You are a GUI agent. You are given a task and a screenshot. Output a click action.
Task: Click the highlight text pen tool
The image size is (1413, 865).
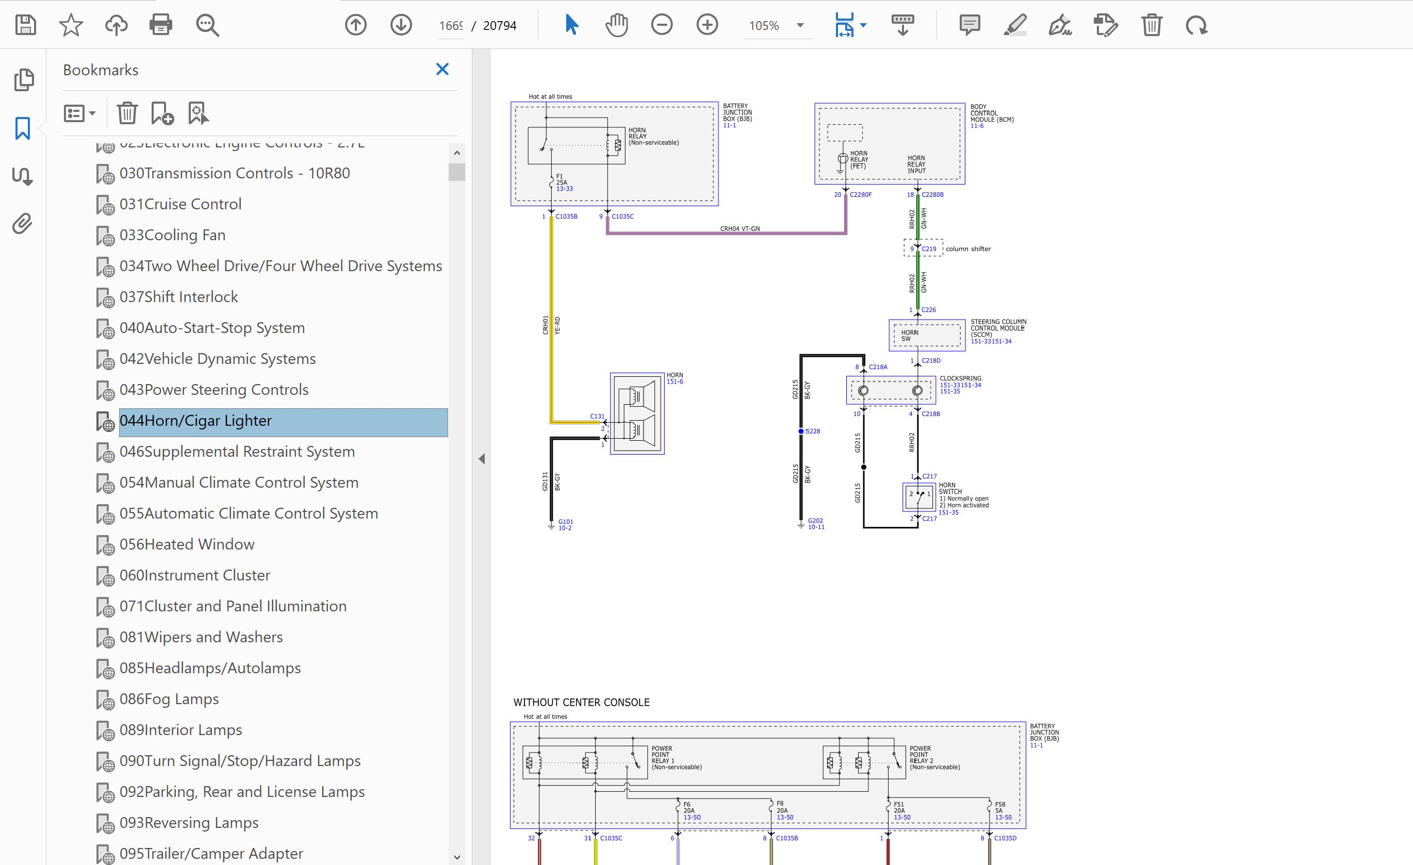(x=1014, y=25)
